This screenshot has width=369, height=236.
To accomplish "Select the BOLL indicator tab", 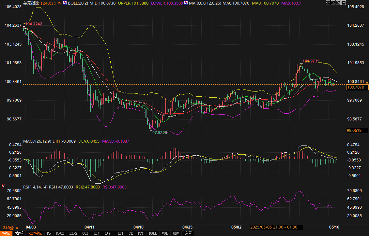I will 153,233.
